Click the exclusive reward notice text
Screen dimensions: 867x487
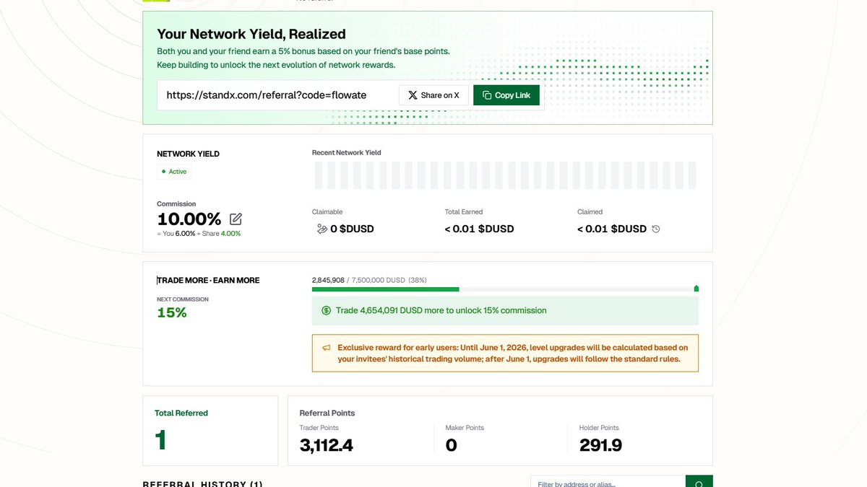[x=512, y=353]
